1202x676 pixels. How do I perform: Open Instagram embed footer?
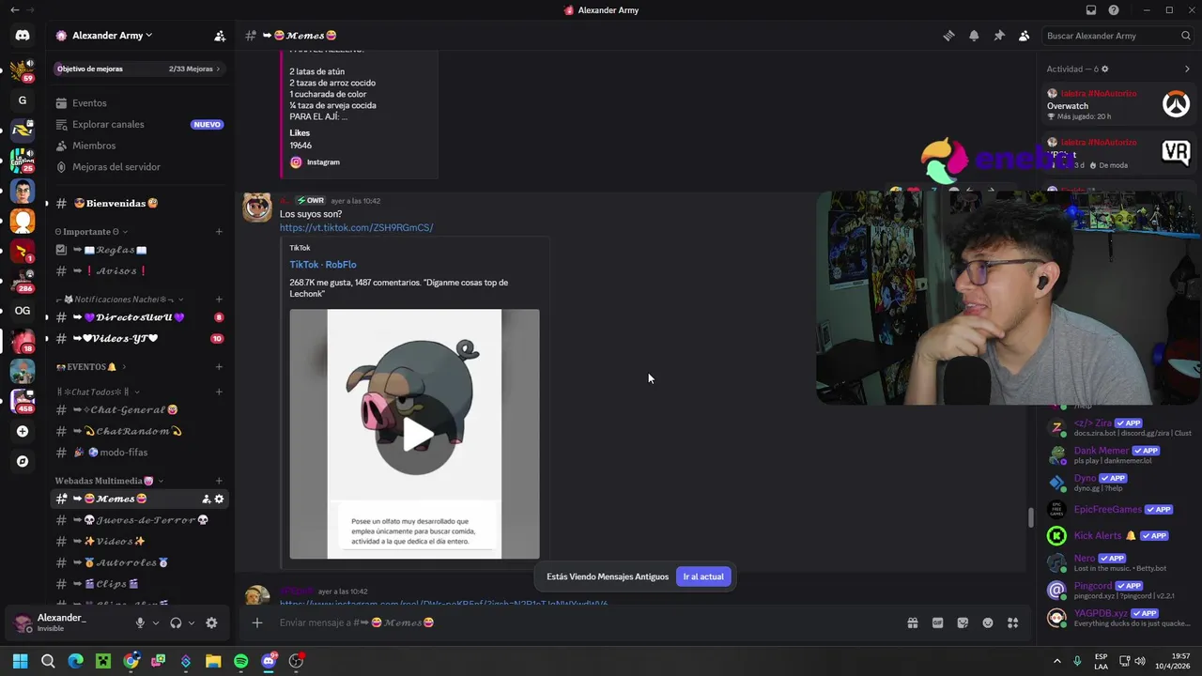[315, 162]
